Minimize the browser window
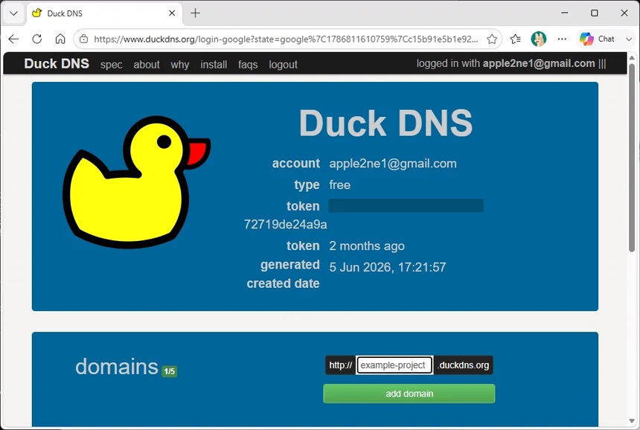The width and height of the screenshot is (640, 430). coord(565,13)
